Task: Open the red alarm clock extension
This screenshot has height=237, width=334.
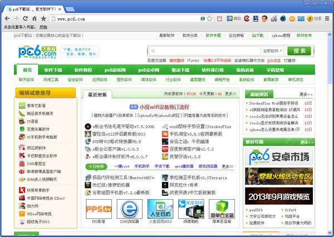Action: coord(219,19)
